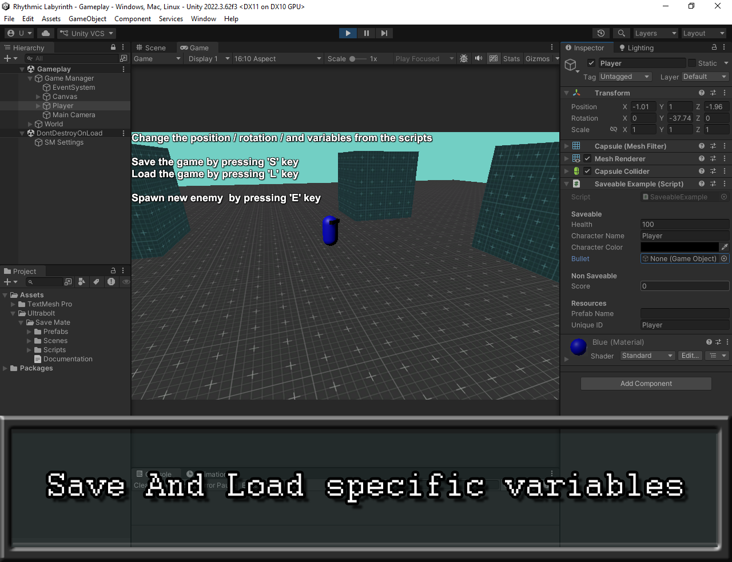Click the Hierarchy search-by-type icon

(x=124, y=58)
